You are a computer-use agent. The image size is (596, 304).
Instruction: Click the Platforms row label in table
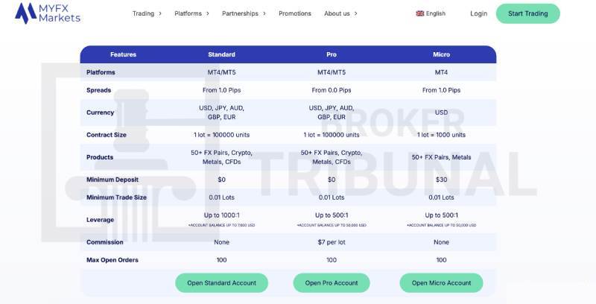pyautogui.click(x=101, y=72)
